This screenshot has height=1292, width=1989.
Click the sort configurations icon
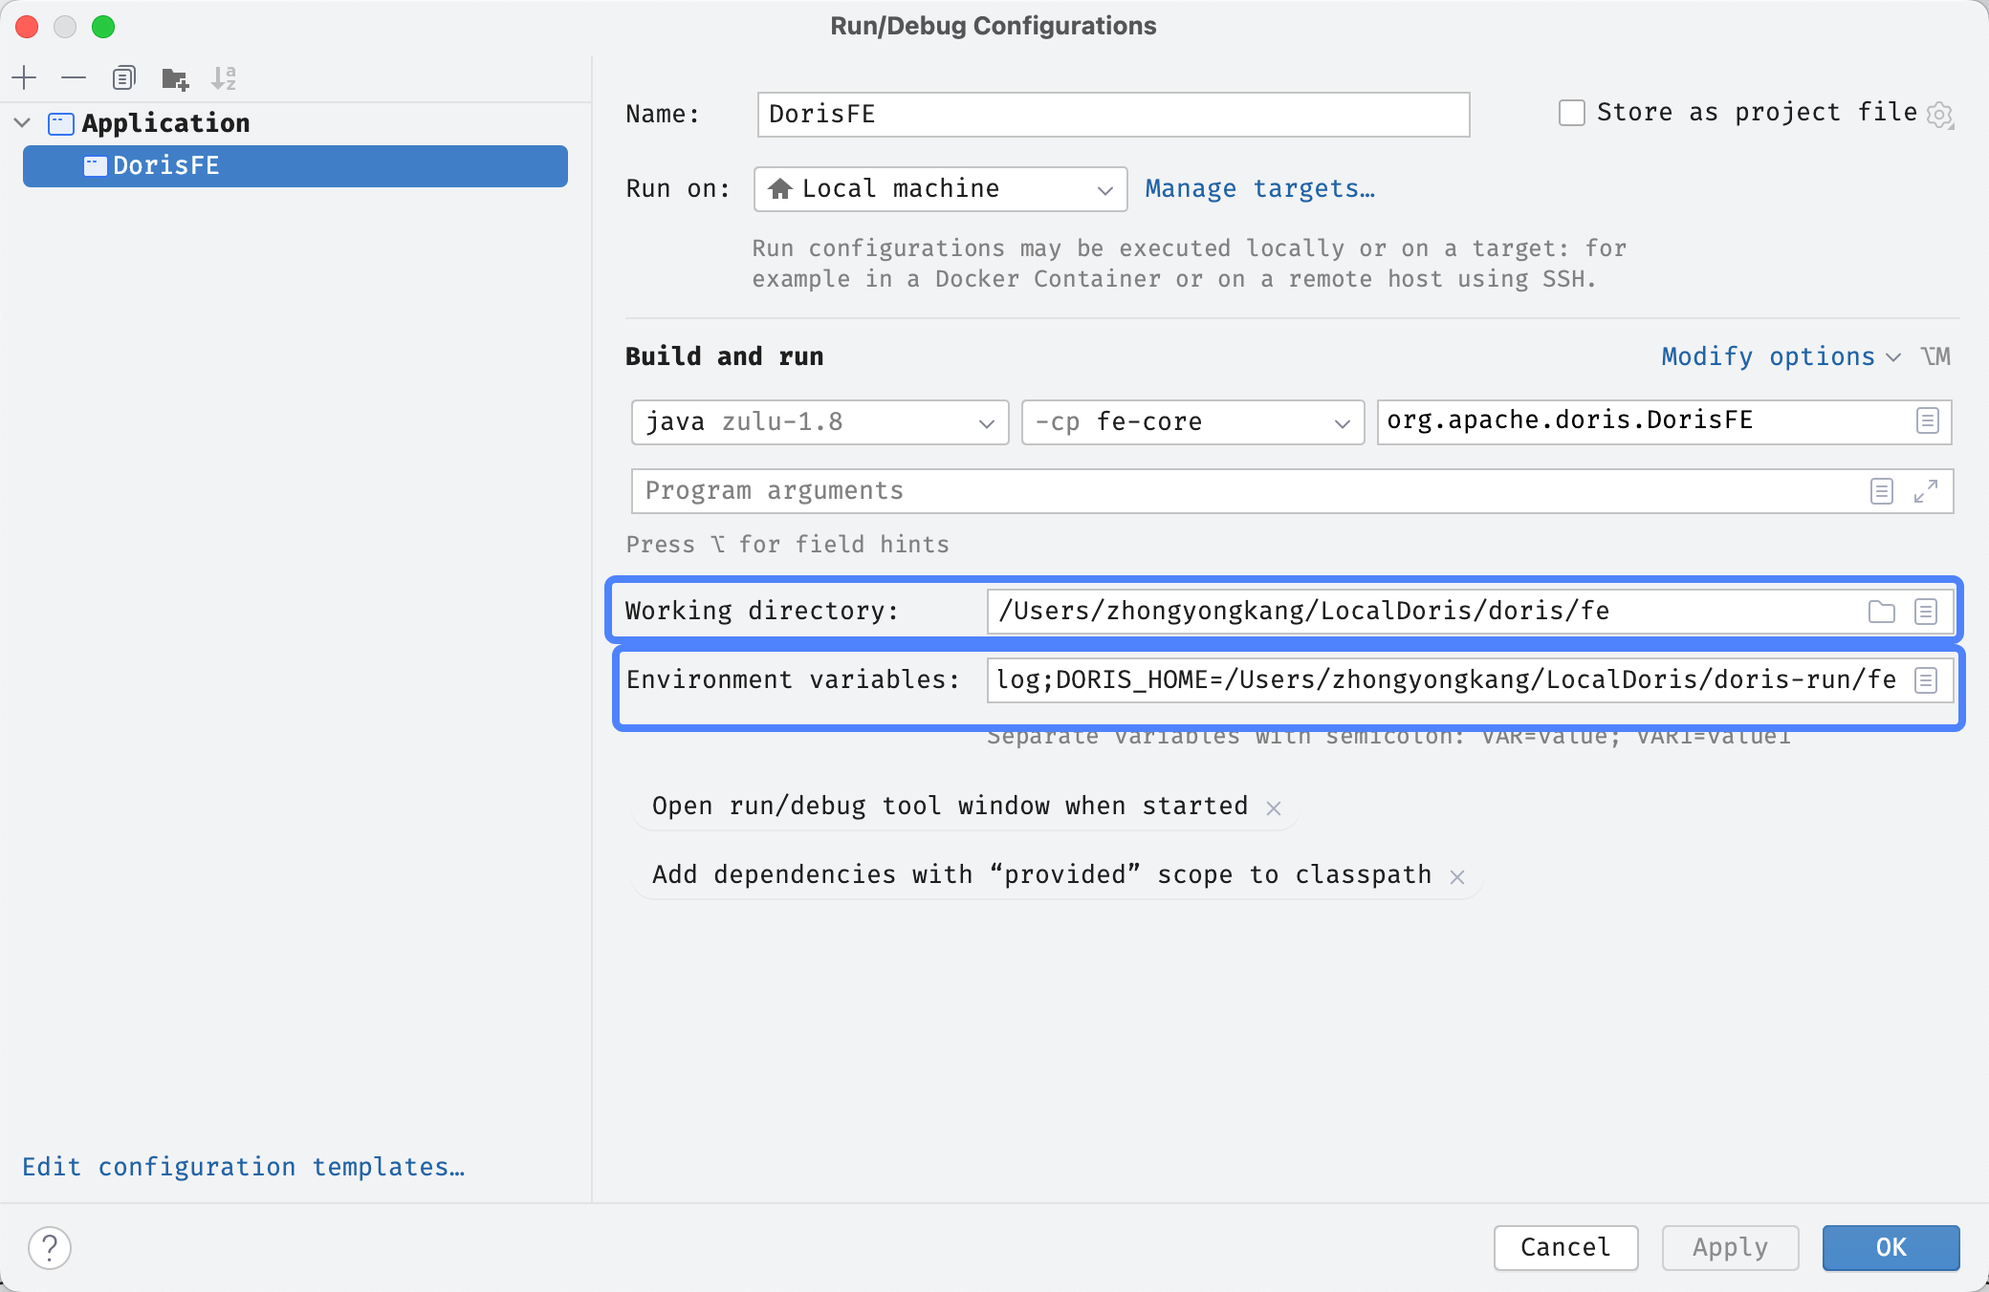click(x=223, y=75)
